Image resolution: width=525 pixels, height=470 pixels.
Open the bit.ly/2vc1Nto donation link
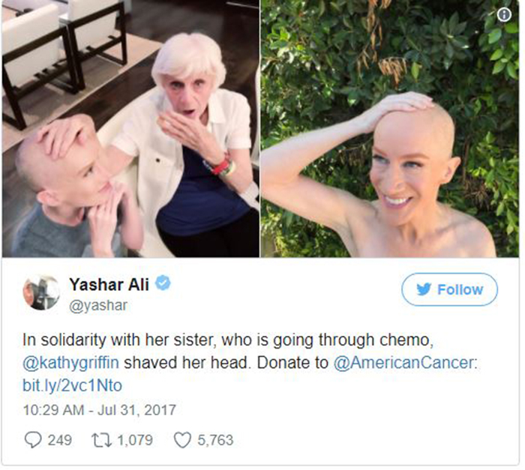72,385
